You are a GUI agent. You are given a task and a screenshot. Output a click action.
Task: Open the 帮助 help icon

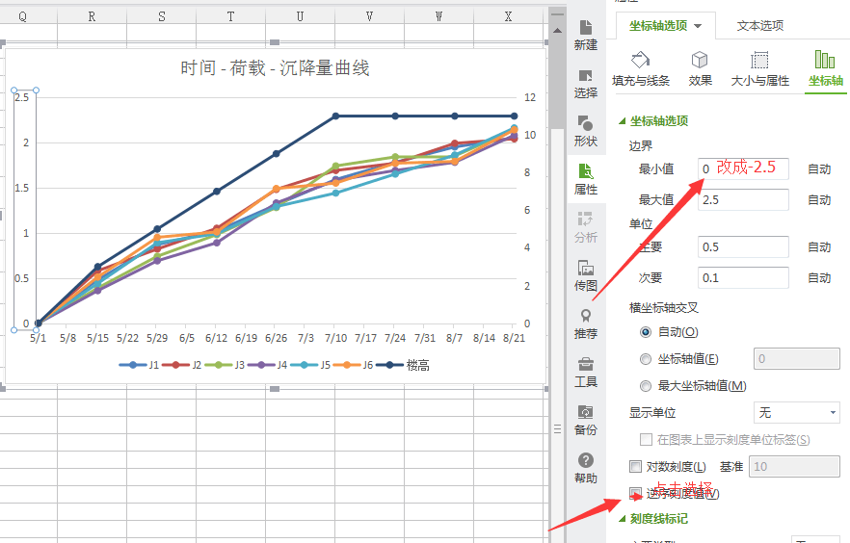click(x=585, y=467)
